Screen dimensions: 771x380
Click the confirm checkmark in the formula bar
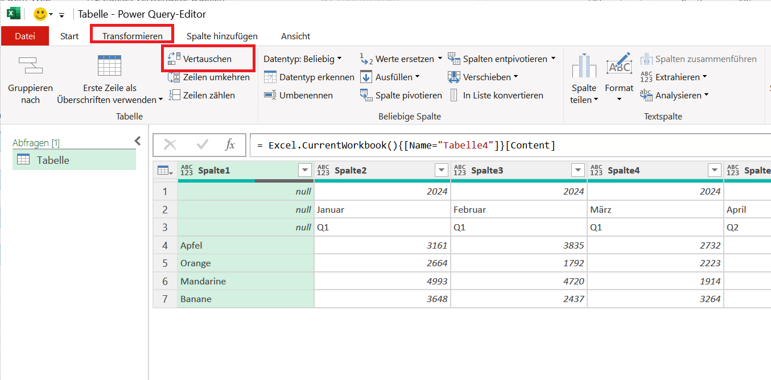tap(202, 144)
